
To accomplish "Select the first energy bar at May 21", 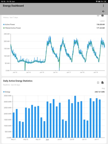I will 13,125.
